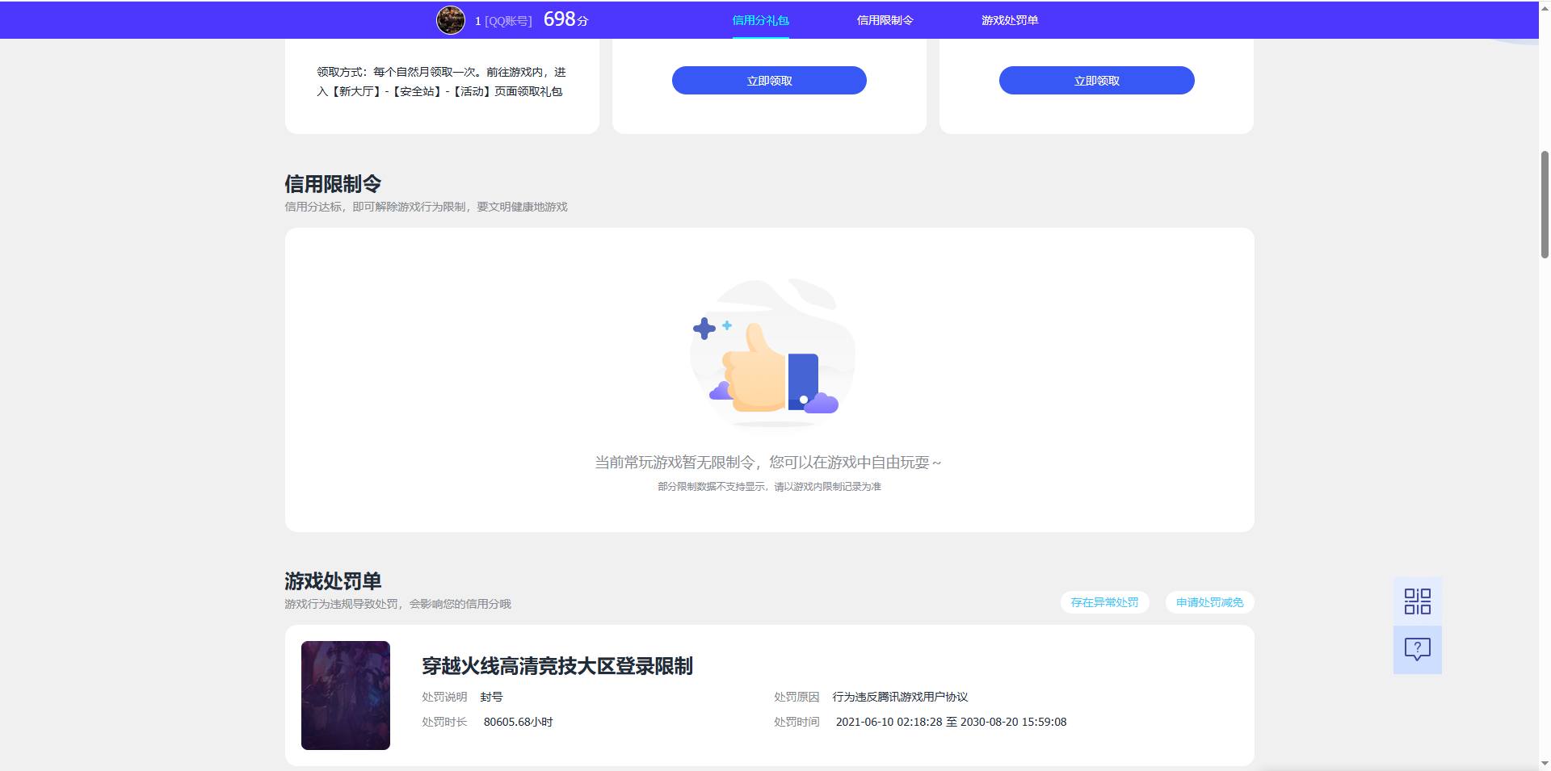
Task: Click the 封号 penalty description value
Action: pos(491,697)
